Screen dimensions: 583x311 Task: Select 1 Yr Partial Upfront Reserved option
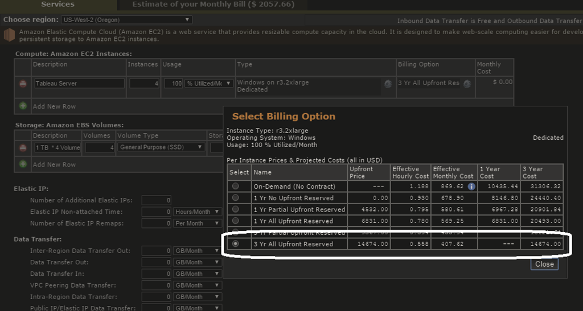tap(235, 209)
